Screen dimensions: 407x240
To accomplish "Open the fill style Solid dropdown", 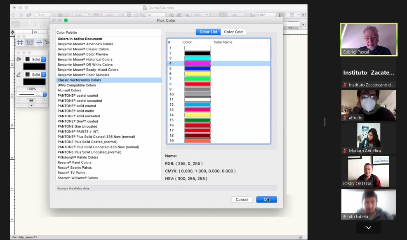I will coord(35,59).
